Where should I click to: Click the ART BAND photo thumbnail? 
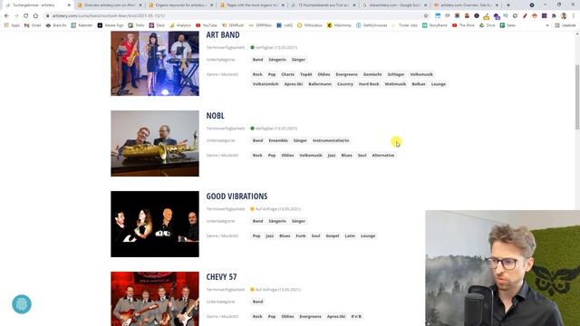coord(155,63)
